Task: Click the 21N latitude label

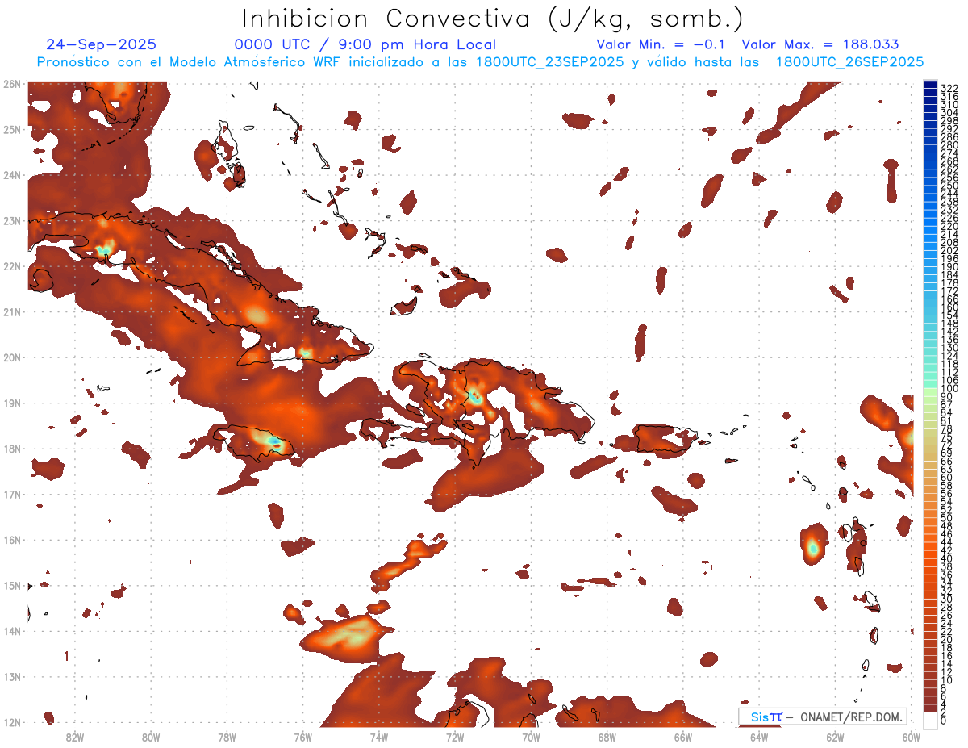Action: pyautogui.click(x=12, y=311)
